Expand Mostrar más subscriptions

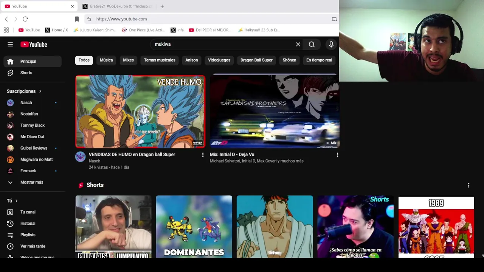[x=33, y=182]
